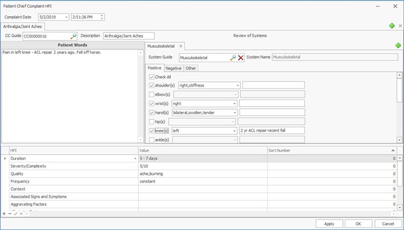Clear System Guide with the red X
Screen dimensions: 404x230
point(241,58)
